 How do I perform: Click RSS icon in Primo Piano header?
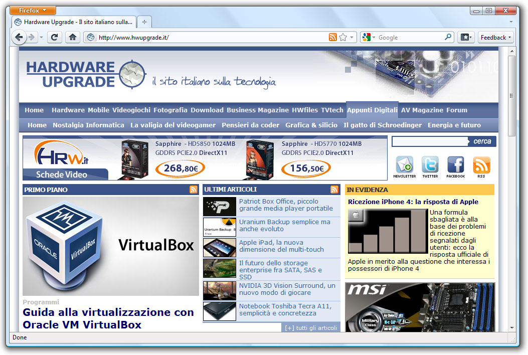click(x=193, y=190)
